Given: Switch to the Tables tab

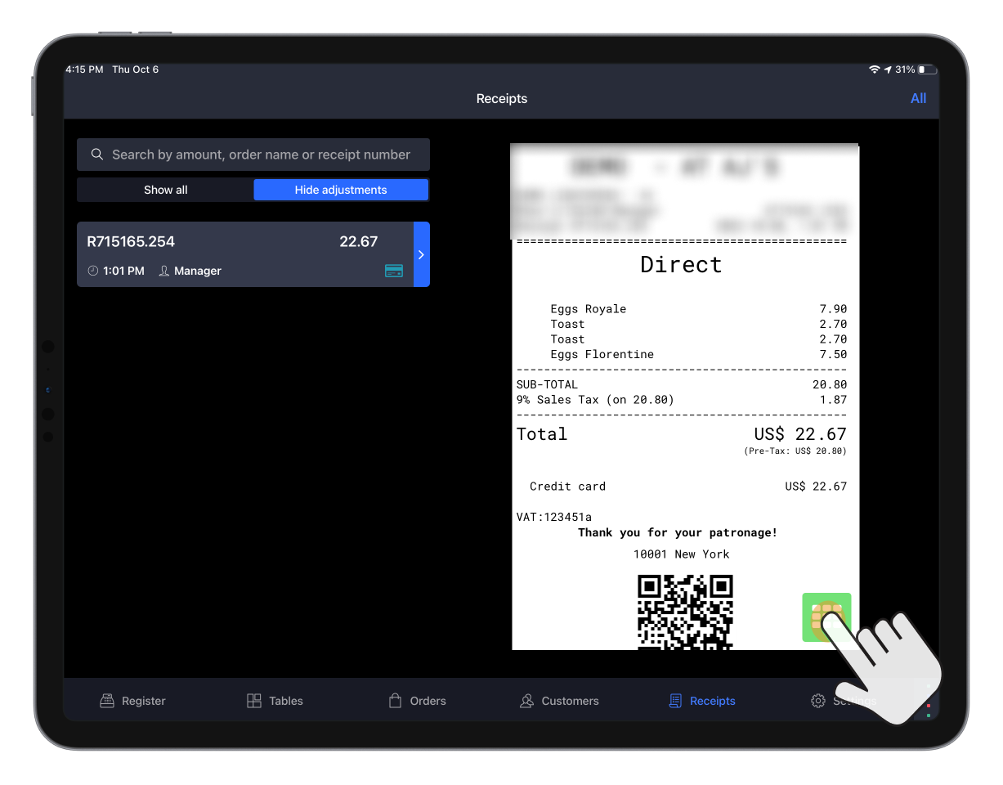Looking at the screenshot, I should 275,701.
